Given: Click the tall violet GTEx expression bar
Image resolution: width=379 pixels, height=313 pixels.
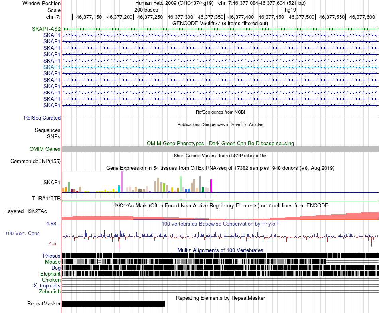Looking at the screenshot, I should (x=122, y=181).
